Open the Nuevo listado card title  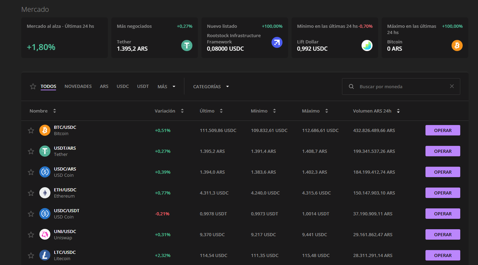coord(222,26)
